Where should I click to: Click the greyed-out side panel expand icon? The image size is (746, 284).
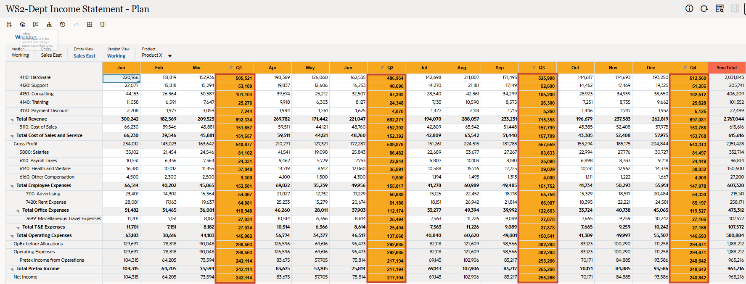pyautogui.click(x=735, y=8)
